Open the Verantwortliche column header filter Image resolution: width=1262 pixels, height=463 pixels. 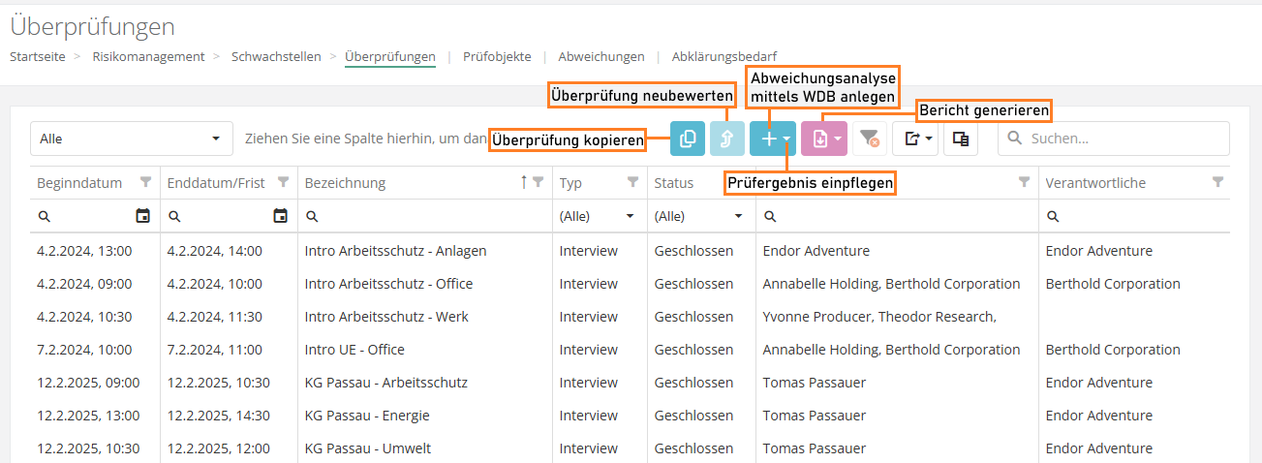[x=1217, y=182]
